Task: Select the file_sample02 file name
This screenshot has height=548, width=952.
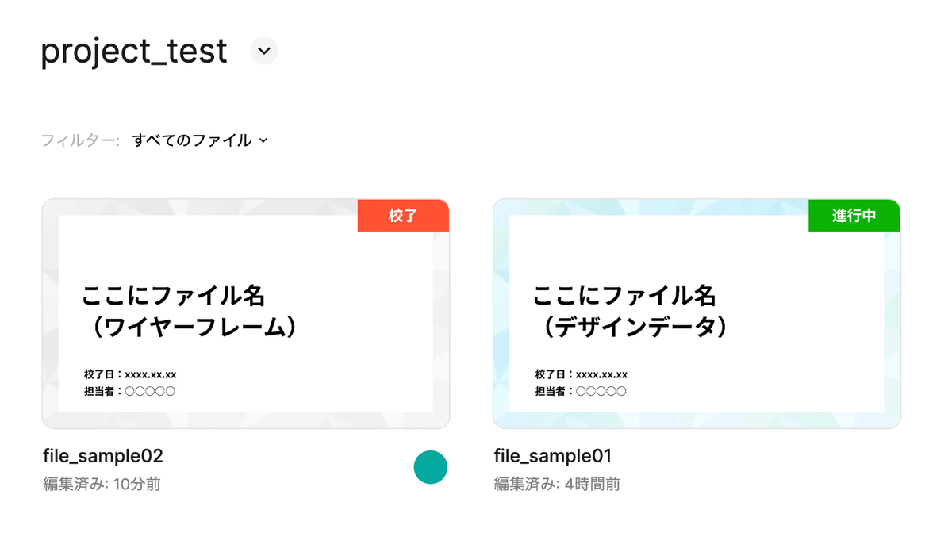Action: pos(103,456)
